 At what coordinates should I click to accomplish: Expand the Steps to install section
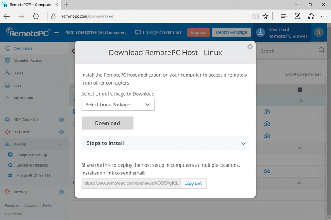pyautogui.click(x=165, y=143)
